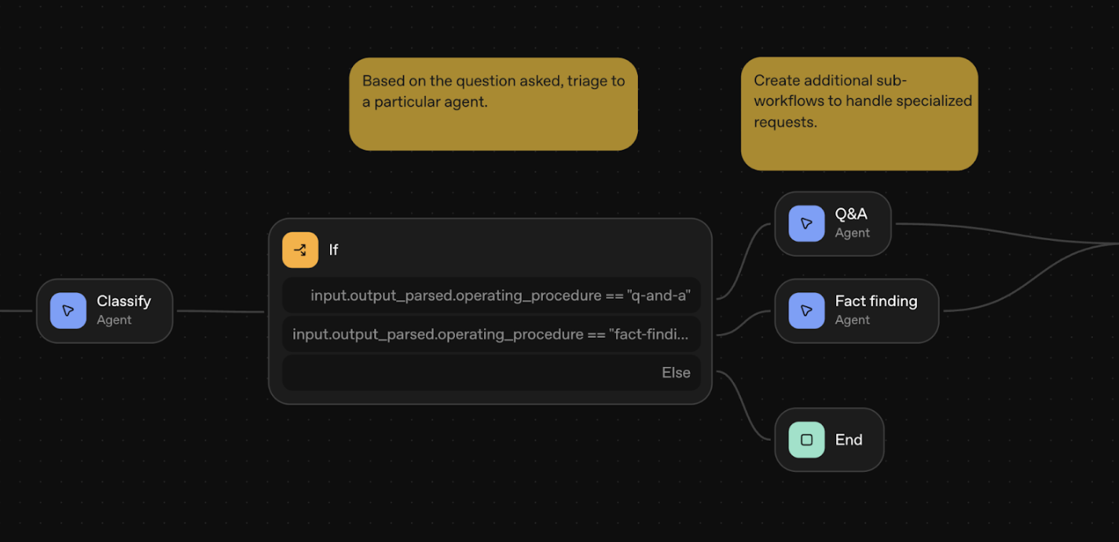
Task: Click the "Create additional sub-workflows" note
Action: 859,113
